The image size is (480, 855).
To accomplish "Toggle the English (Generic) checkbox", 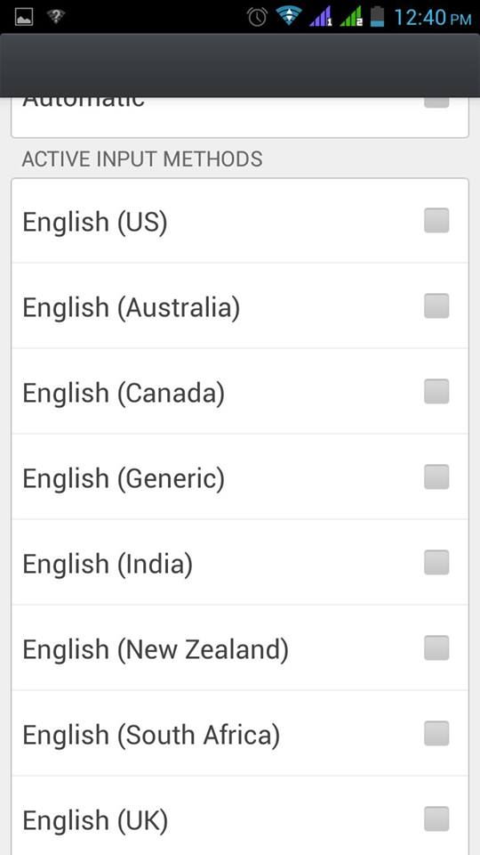I will [436, 477].
